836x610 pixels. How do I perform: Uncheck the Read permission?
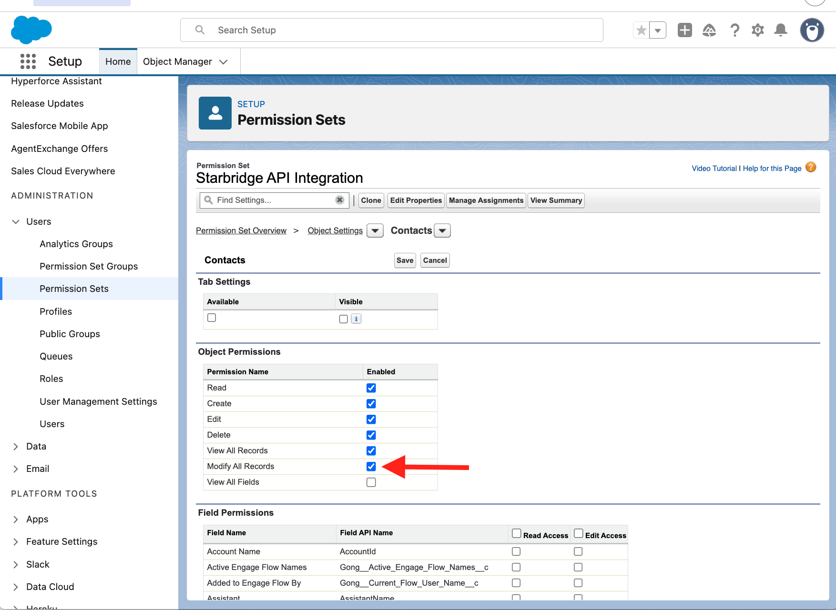pyautogui.click(x=371, y=388)
